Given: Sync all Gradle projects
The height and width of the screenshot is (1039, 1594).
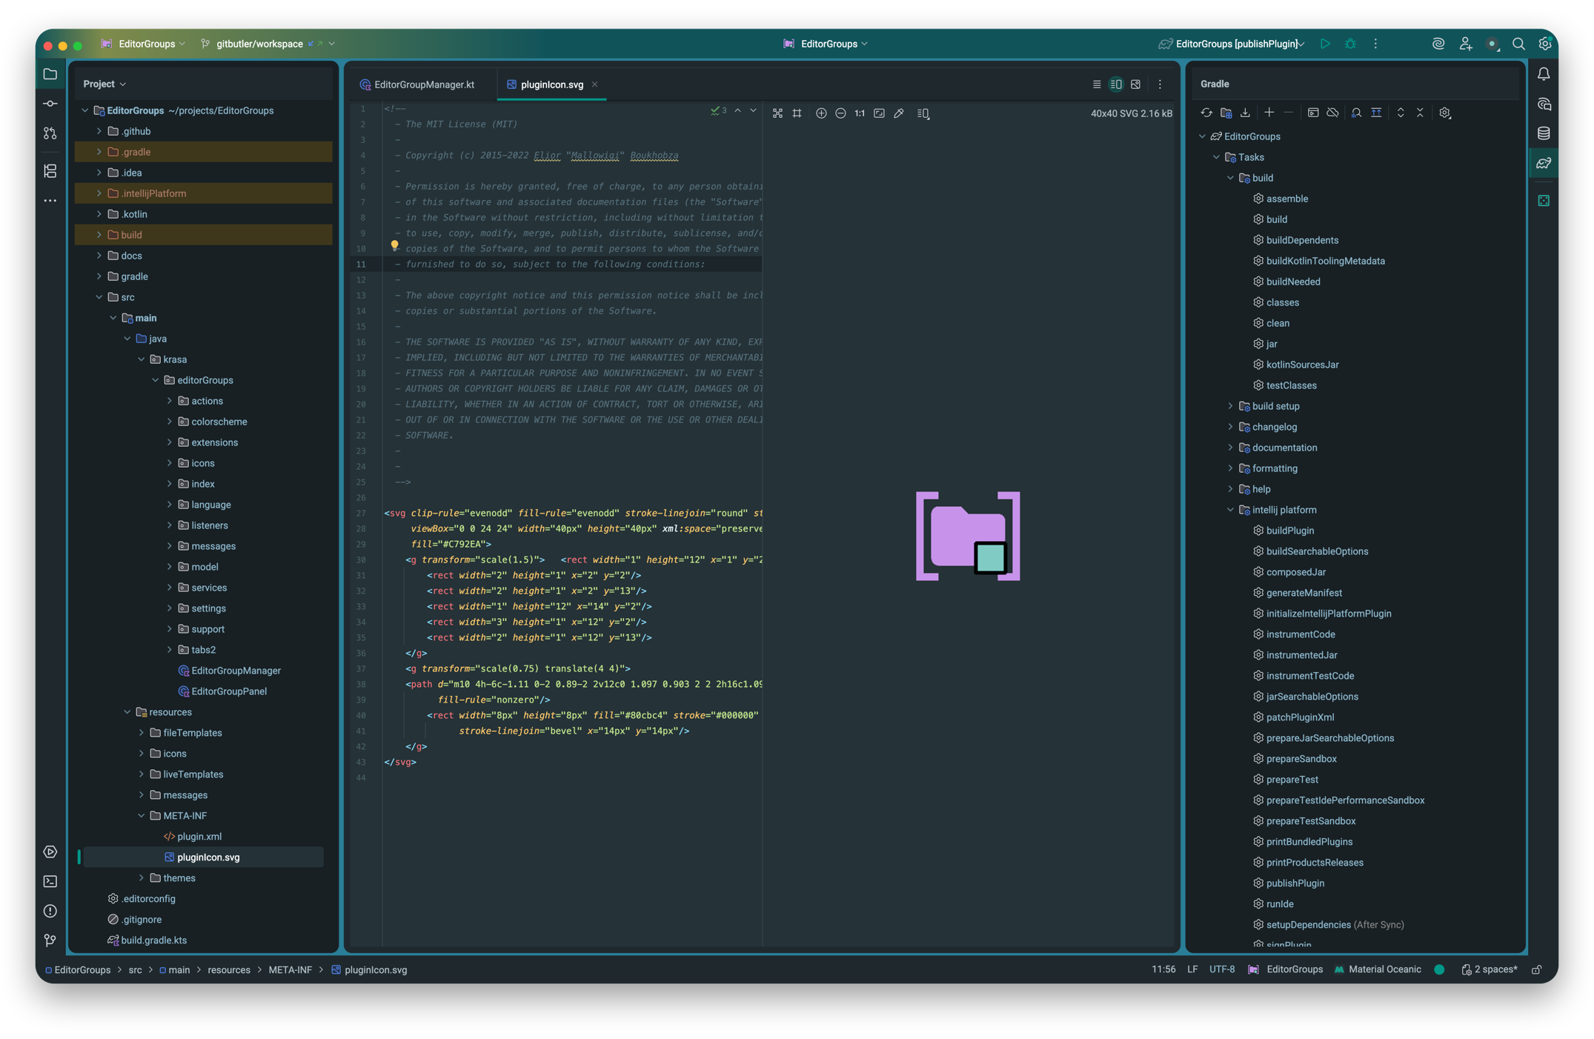Looking at the screenshot, I should [x=1206, y=113].
